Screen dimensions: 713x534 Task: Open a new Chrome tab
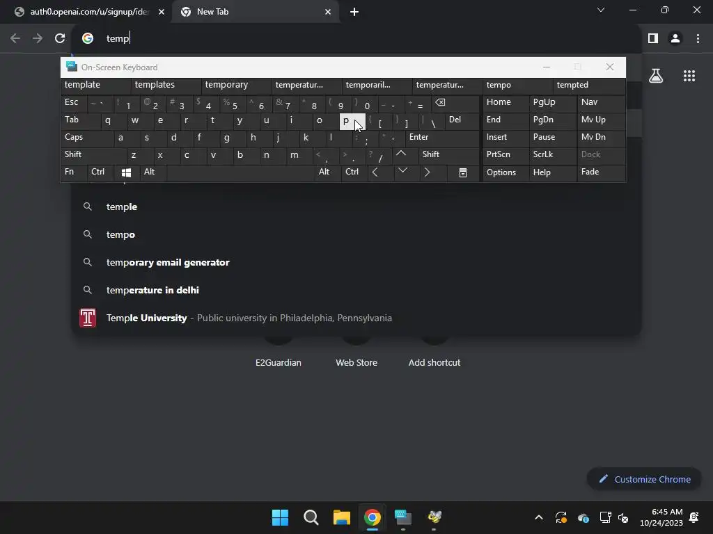pos(354,12)
